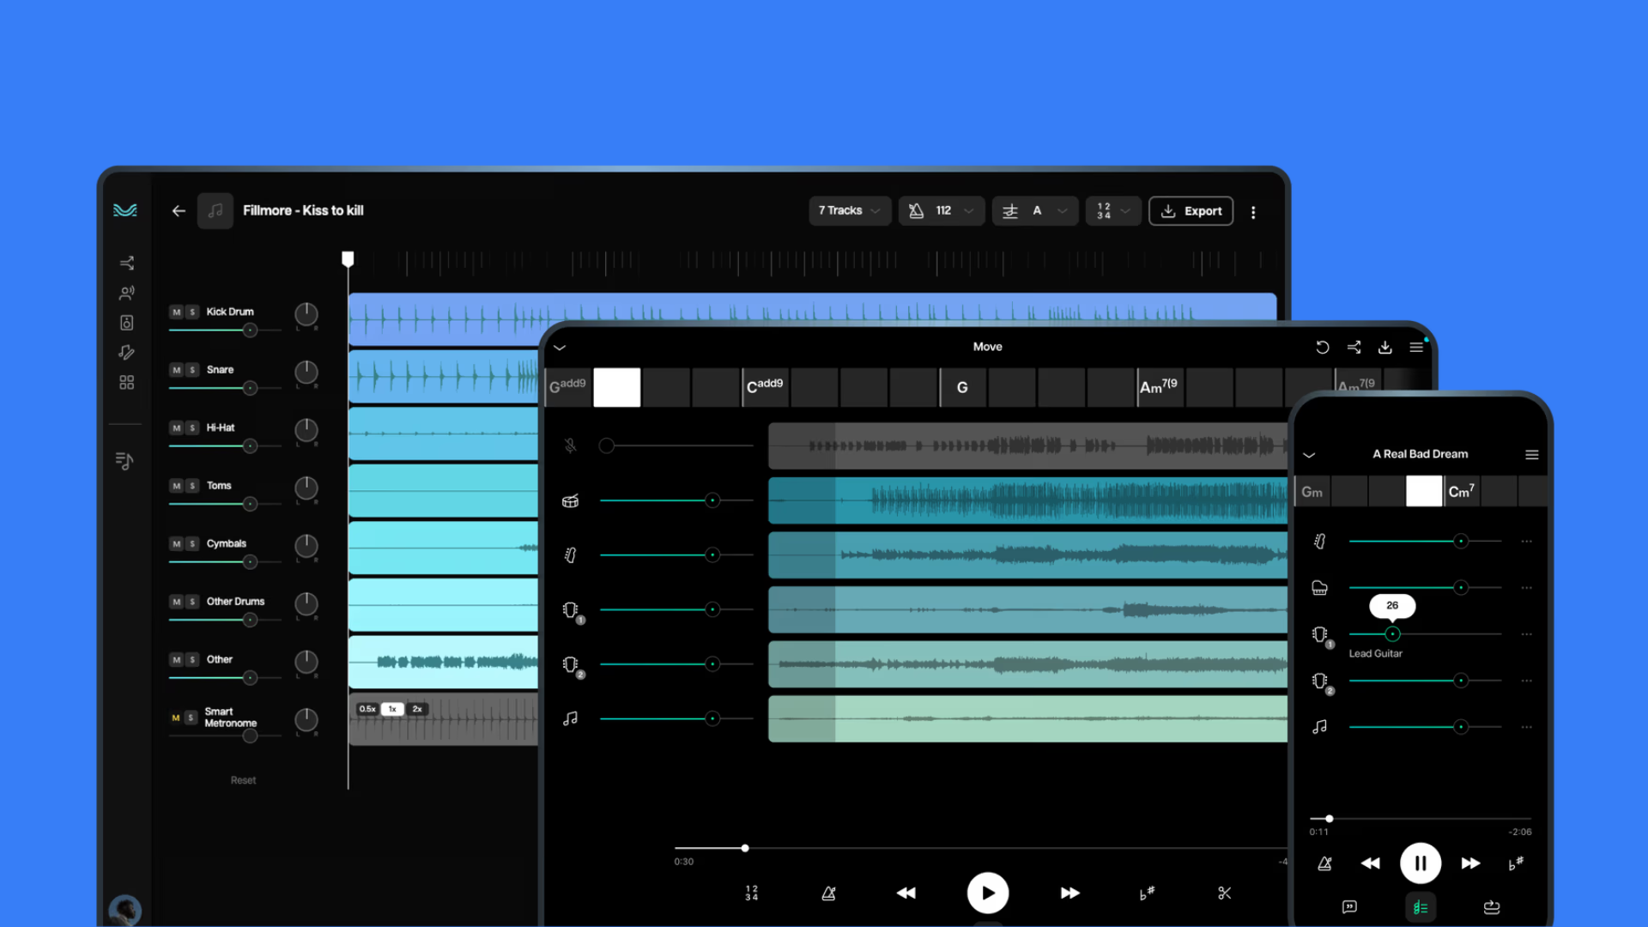Play the song in the tablet player

click(x=988, y=894)
